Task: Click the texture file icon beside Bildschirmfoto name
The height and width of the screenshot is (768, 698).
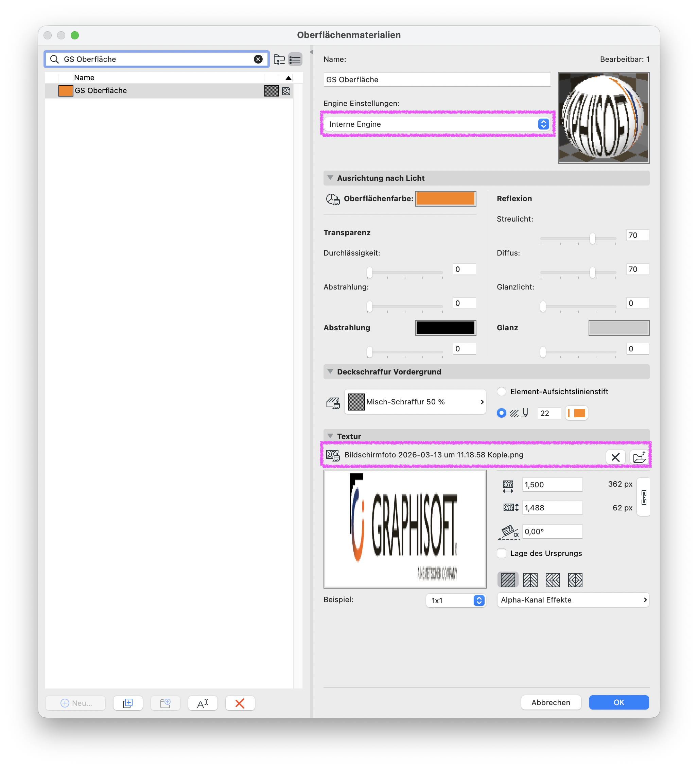Action: 333,455
